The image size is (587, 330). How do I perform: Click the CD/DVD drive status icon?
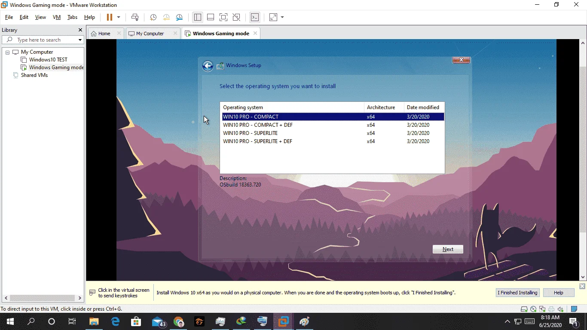coord(533,309)
